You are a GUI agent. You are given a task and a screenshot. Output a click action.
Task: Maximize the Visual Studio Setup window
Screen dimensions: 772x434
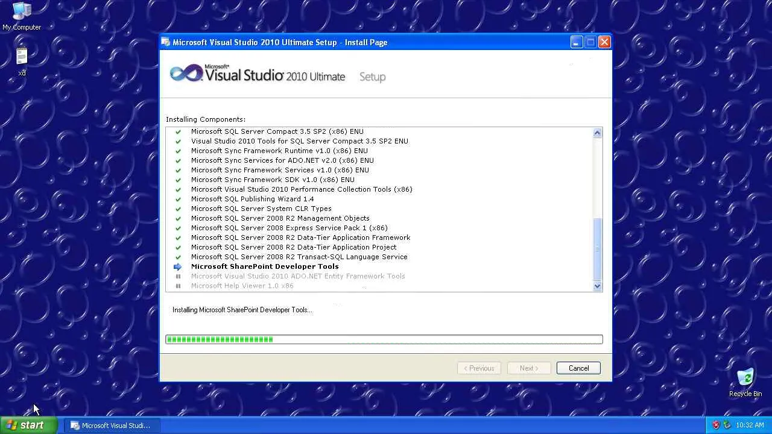(590, 42)
